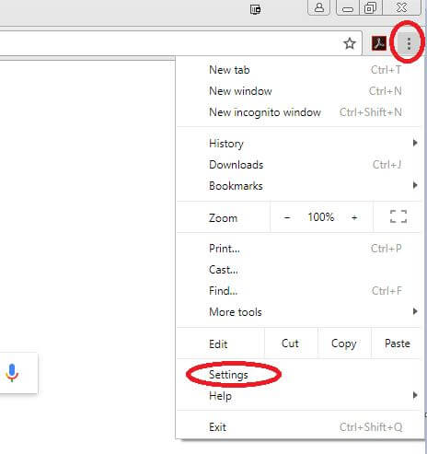Click the Copy button in Edit row
The width and height of the screenshot is (427, 454).
click(x=344, y=343)
